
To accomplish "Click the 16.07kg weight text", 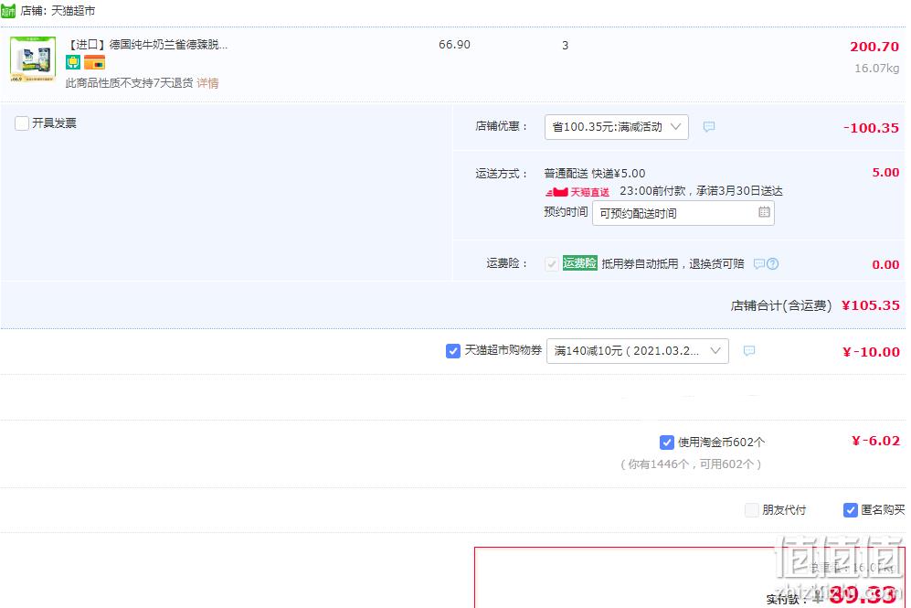I will pos(876,69).
